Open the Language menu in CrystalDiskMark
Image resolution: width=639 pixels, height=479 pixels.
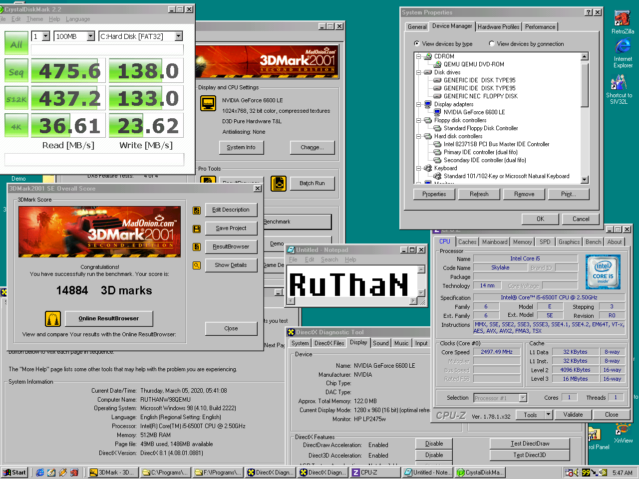[x=78, y=19]
